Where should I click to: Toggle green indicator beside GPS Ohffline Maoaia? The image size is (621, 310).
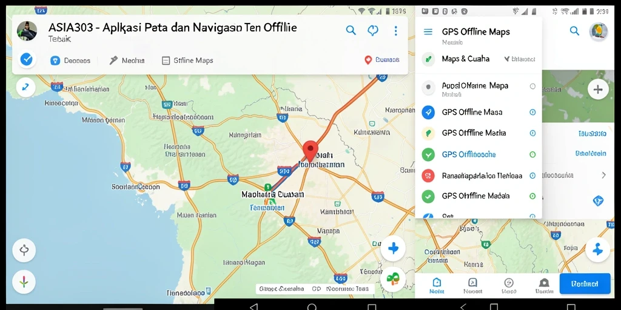point(532,196)
